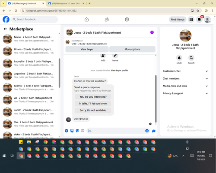Open notifications bell with red badge
216x173 pixels.
(x=199, y=19)
